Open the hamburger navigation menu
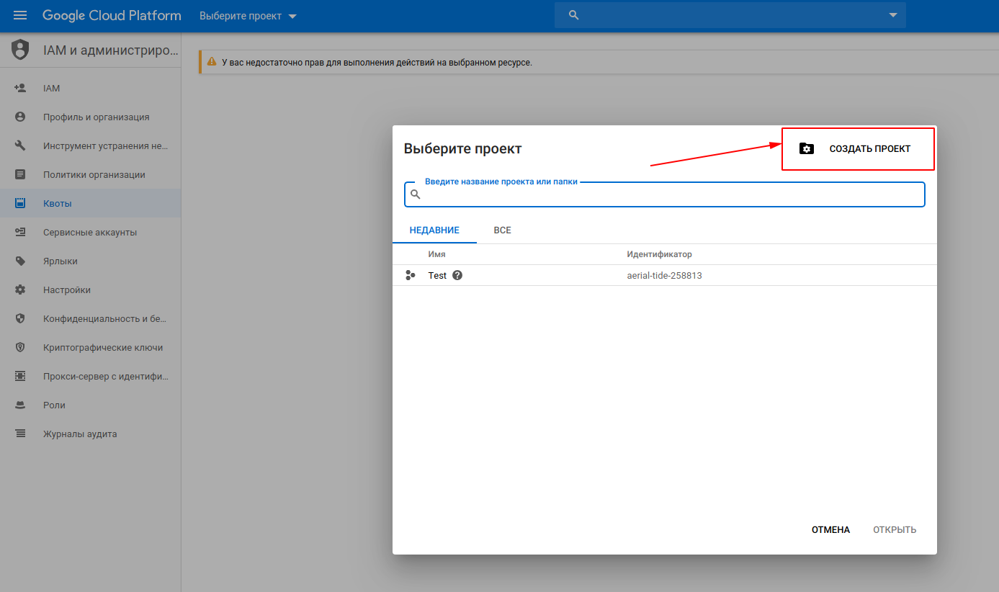Image resolution: width=999 pixels, height=592 pixels. pos(20,15)
